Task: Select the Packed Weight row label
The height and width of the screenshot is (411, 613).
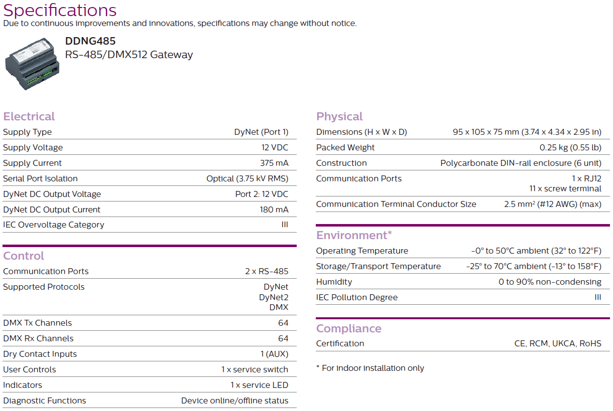Action: point(345,147)
